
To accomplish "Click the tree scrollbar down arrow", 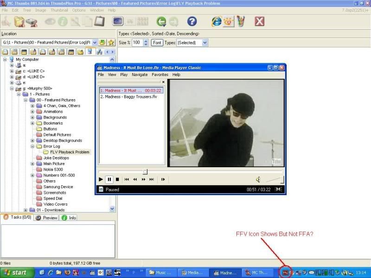I will (112, 209).
